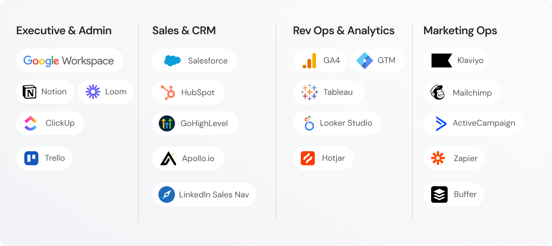Click the Zapier orange asterisk icon
The width and height of the screenshot is (552, 246).
click(438, 158)
